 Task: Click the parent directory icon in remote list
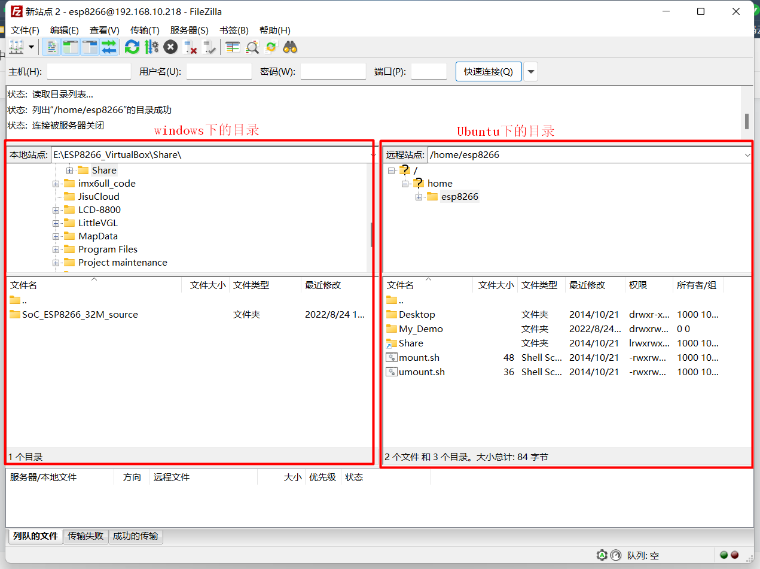point(392,300)
